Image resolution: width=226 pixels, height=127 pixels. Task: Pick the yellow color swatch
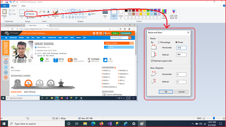tap(144, 11)
